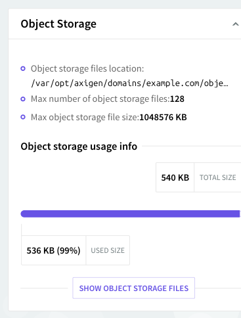The width and height of the screenshot is (241, 318).
Task: Click the bullet beside max file size
Action: [23, 117]
